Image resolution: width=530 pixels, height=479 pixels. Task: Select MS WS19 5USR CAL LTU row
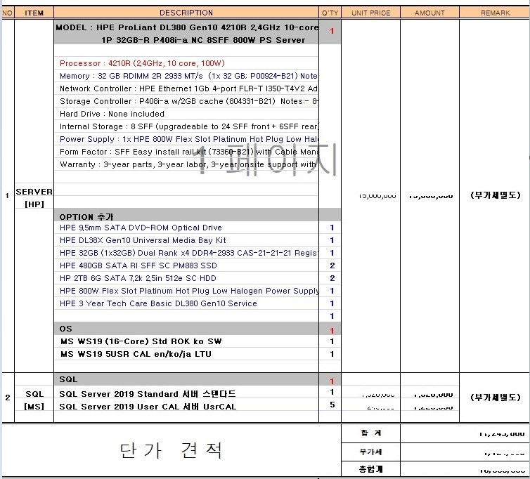pos(186,354)
